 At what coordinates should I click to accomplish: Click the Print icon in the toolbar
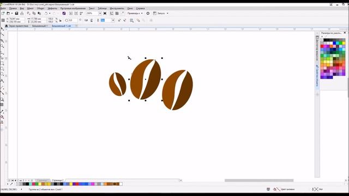[x=22, y=13]
